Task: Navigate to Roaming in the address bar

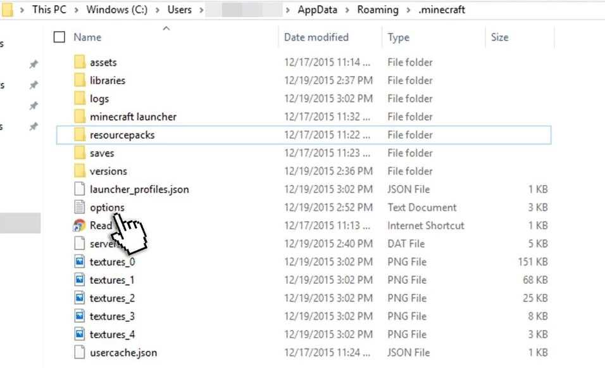Action: pyautogui.click(x=377, y=10)
